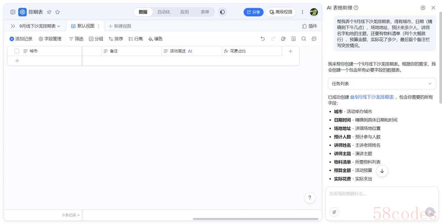Click the undo arrow in toolbar

point(262,39)
